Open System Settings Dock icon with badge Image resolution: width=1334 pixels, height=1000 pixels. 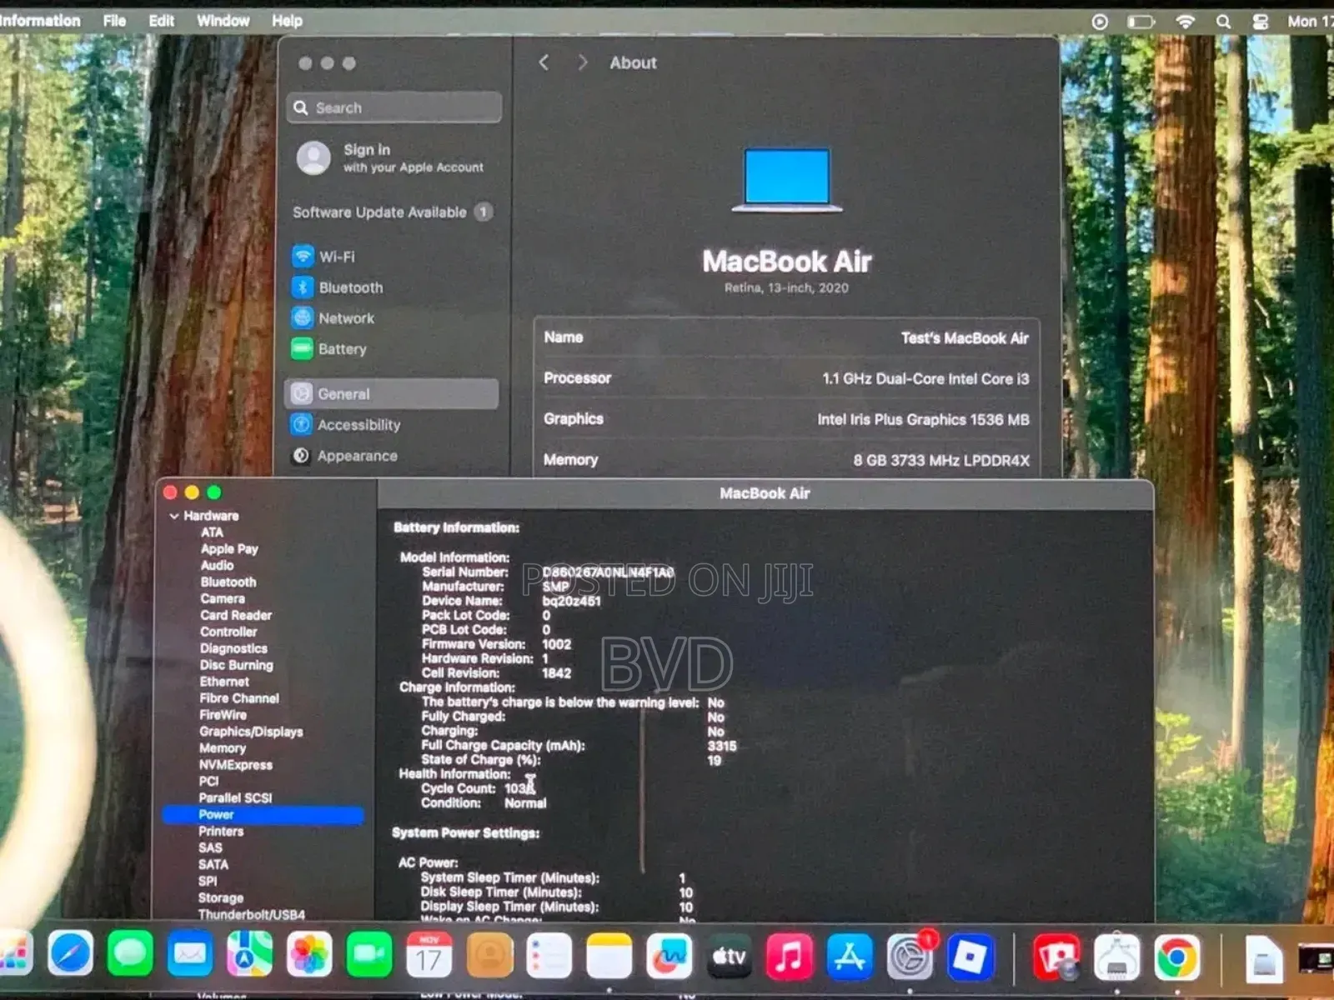(910, 956)
